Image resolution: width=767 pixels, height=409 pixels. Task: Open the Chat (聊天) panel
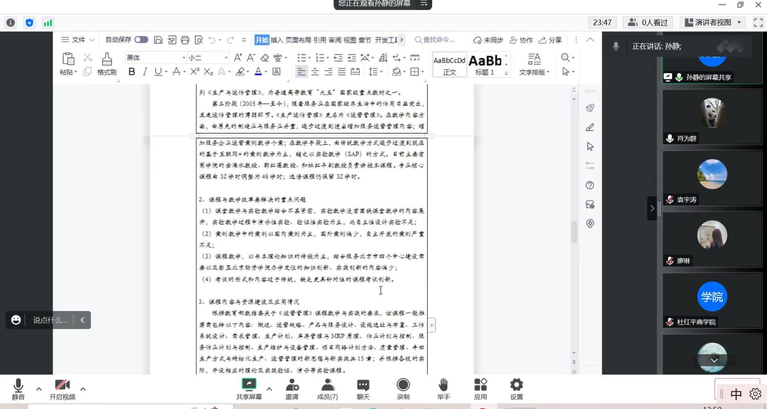tap(363, 389)
